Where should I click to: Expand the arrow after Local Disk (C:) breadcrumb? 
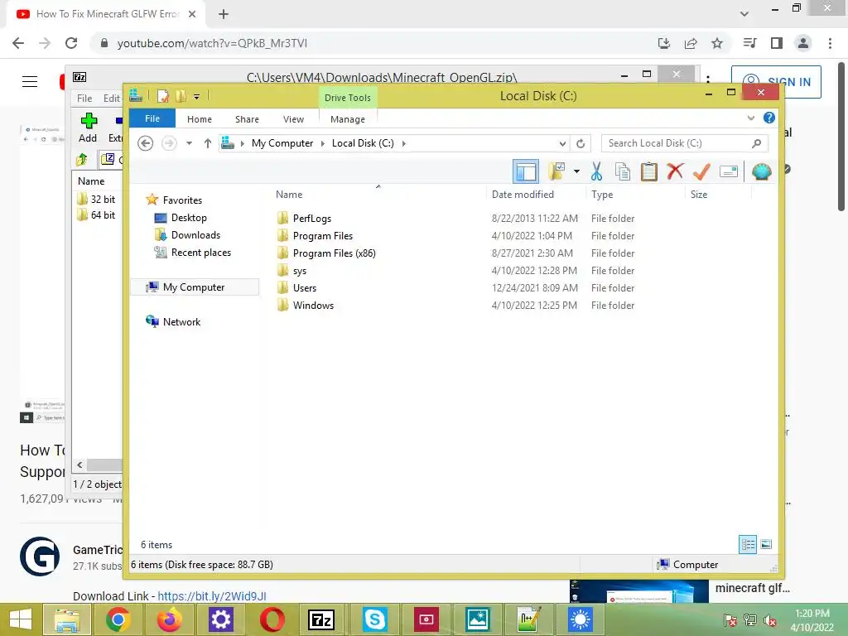coord(403,143)
